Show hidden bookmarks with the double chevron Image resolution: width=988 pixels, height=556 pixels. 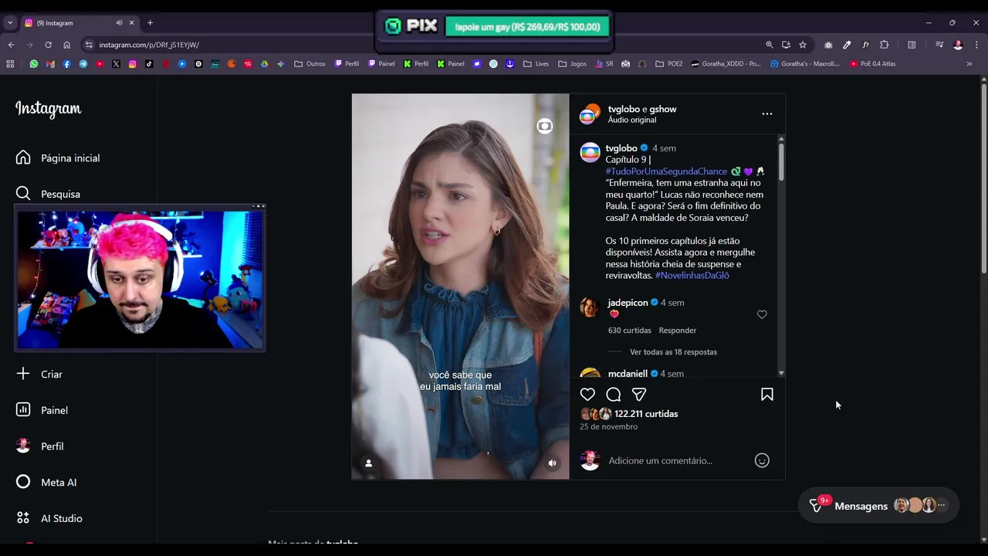pos(969,64)
